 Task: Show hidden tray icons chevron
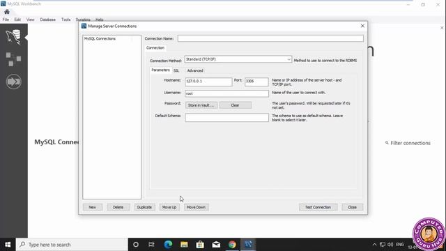click(375, 245)
